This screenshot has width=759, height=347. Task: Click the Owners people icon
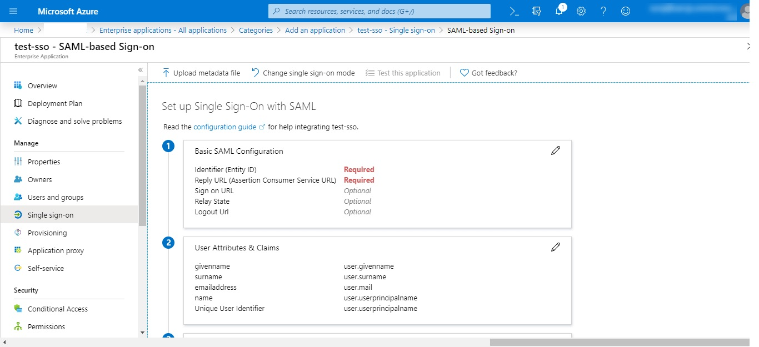(x=18, y=179)
